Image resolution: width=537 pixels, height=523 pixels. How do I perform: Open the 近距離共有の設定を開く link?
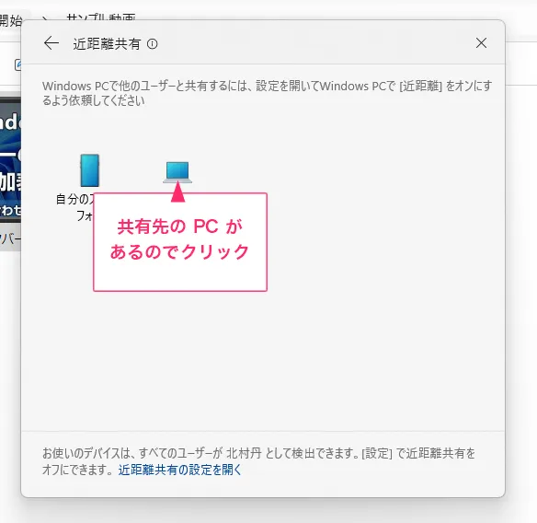coord(180,470)
